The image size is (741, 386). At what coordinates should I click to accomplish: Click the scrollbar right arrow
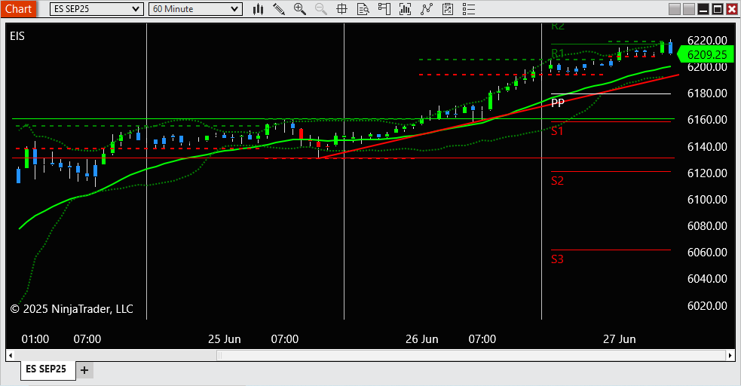730,355
